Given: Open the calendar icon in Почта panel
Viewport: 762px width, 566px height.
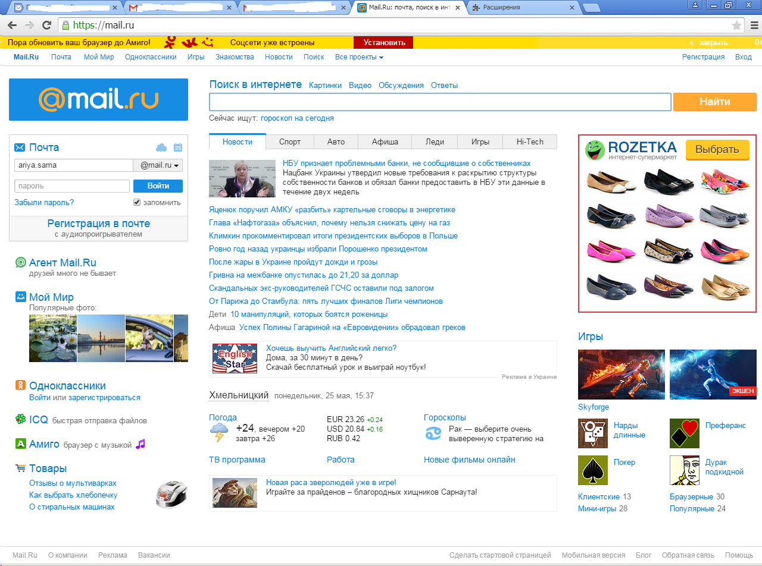Looking at the screenshot, I should point(178,147).
